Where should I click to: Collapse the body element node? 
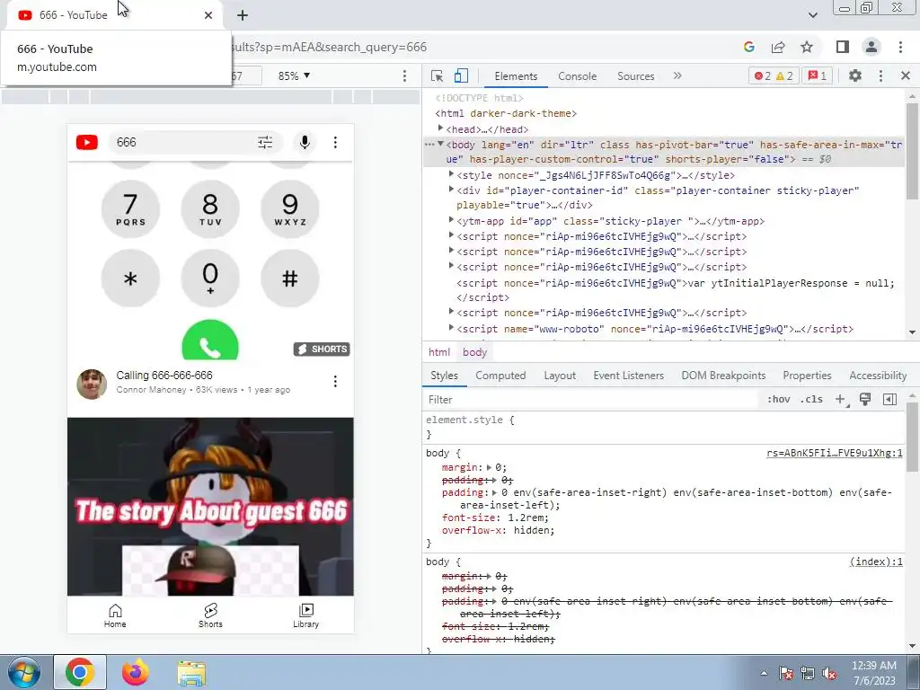440,144
